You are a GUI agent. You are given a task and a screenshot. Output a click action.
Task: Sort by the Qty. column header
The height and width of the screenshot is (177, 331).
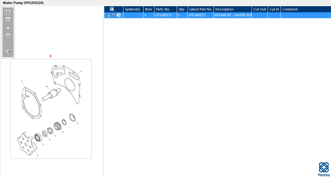pos(182,9)
